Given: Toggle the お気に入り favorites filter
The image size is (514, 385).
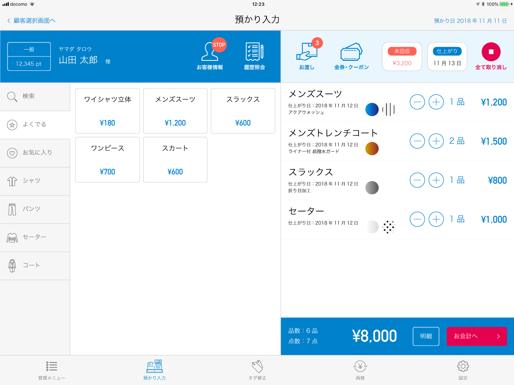Looking at the screenshot, I should 35,153.
